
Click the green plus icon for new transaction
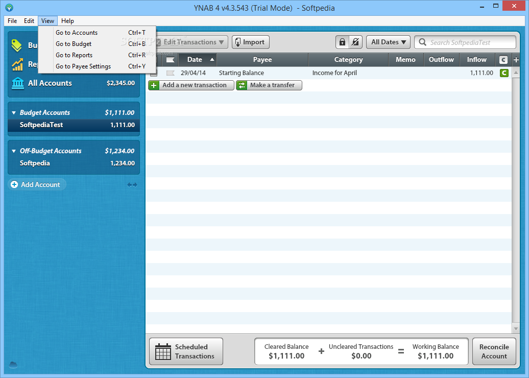click(x=154, y=85)
